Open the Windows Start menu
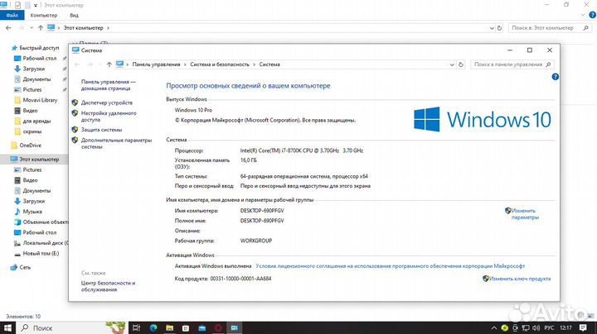The image size is (597, 334). click(7, 328)
